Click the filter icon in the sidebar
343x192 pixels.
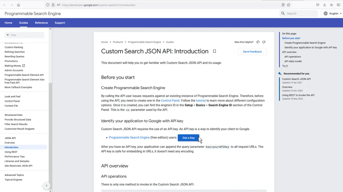click(x=8, y=35)
